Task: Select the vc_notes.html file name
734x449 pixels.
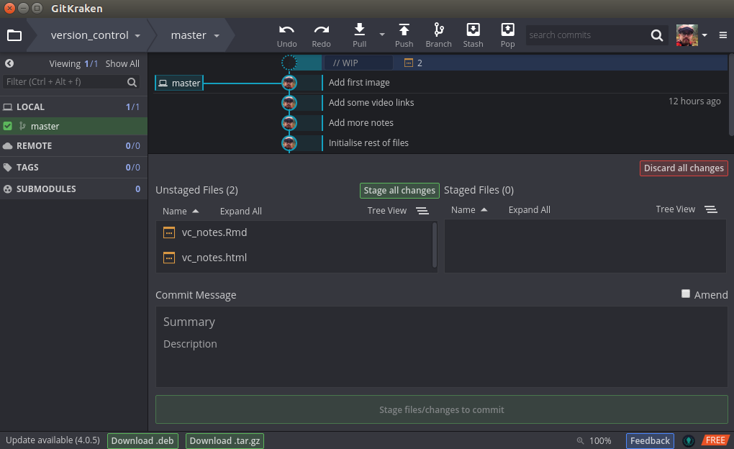Action: 214,258
